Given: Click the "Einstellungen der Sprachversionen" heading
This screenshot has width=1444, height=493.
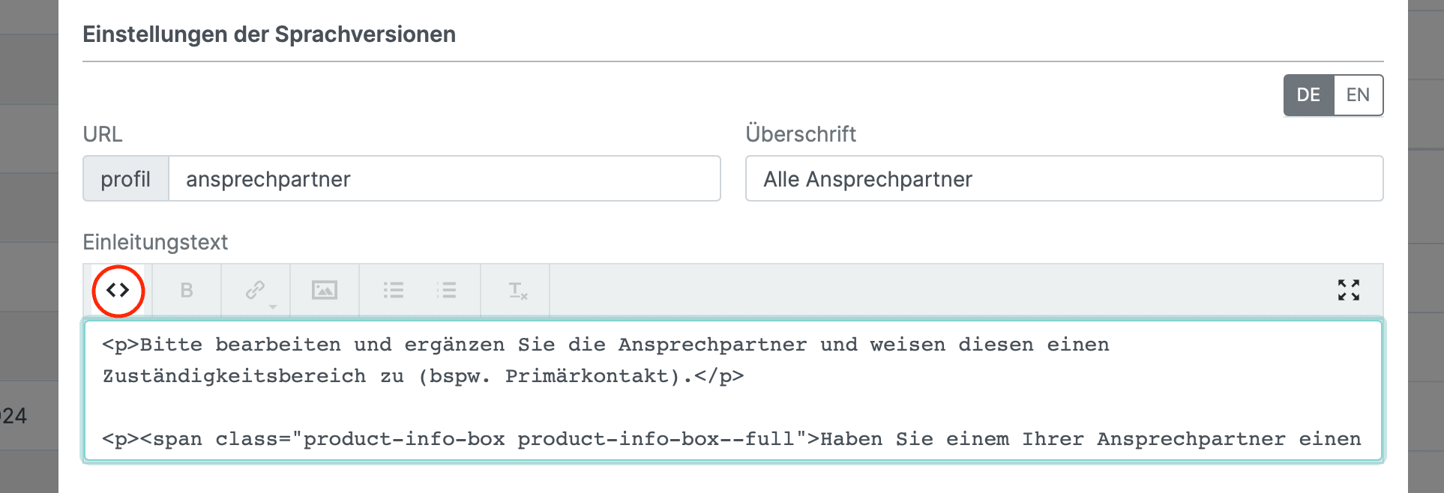Looking at the screenshot, I should [269, 34].
